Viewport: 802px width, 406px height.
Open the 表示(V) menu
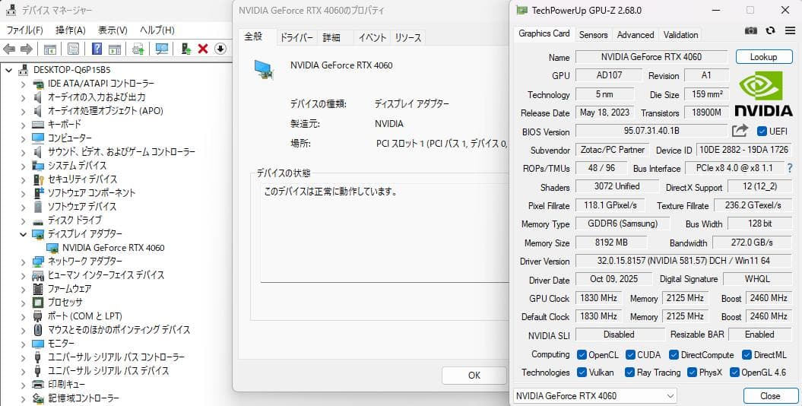tap(113, 30)
